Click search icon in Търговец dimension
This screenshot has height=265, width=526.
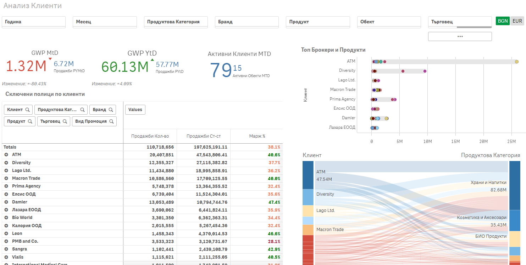[65, 121]
